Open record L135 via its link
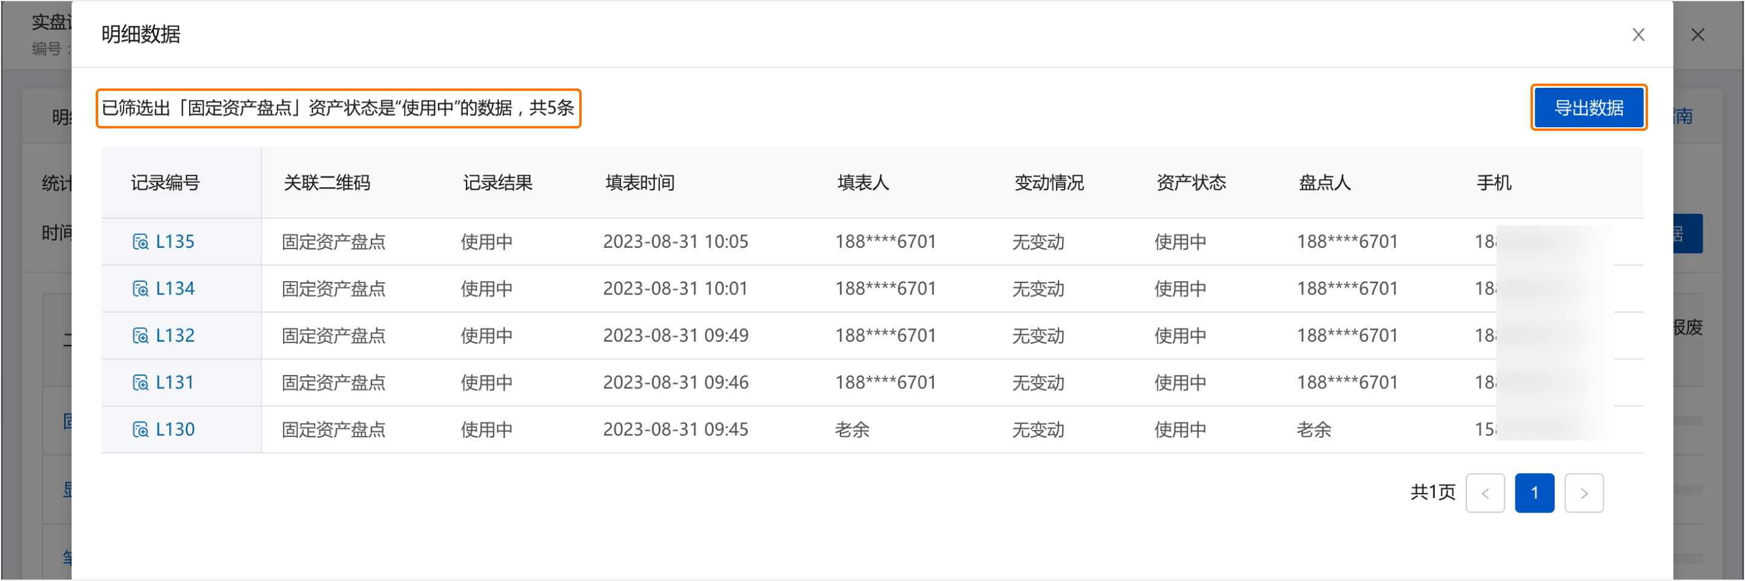This screenshot has height=581, width=1745. [174, 241]
